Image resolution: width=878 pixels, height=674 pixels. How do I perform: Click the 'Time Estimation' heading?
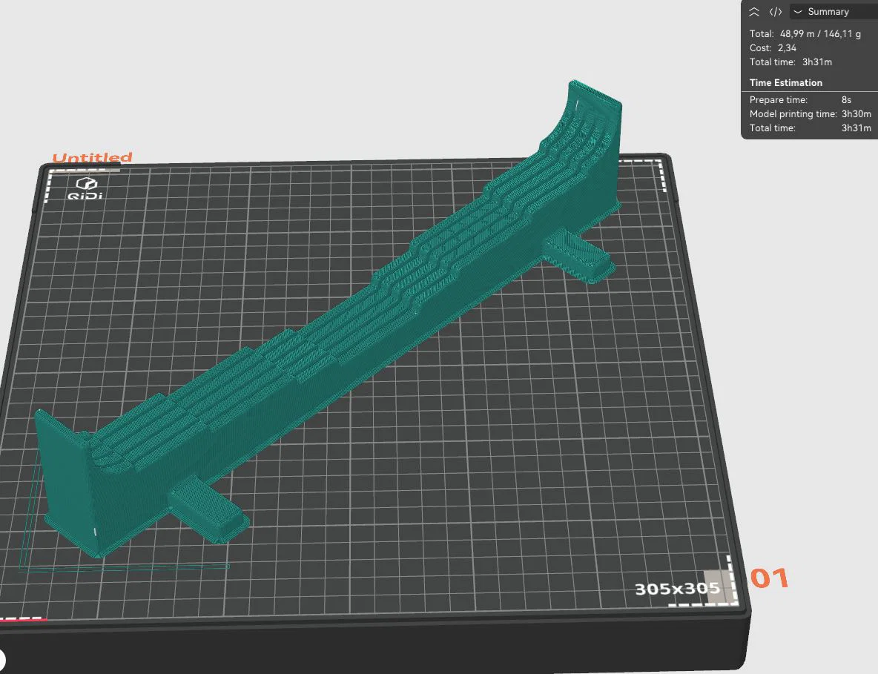coord(785,82)
